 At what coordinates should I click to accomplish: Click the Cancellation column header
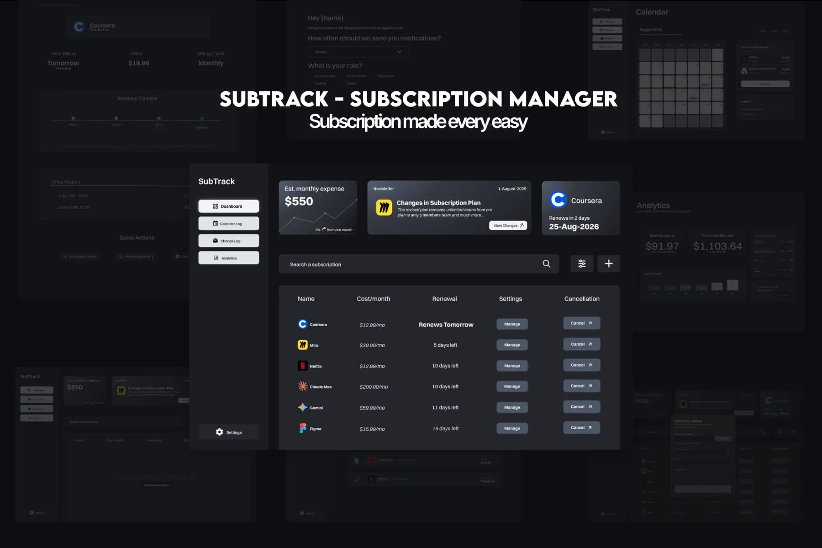click(x=582, y=299)
